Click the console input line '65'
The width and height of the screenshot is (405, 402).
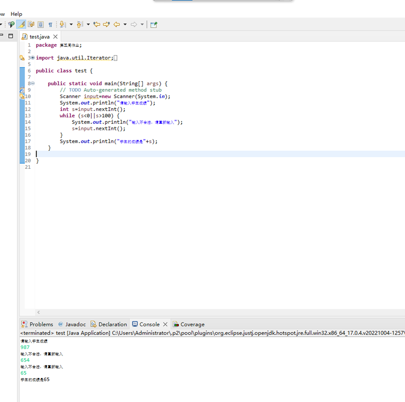pos(23,373)
